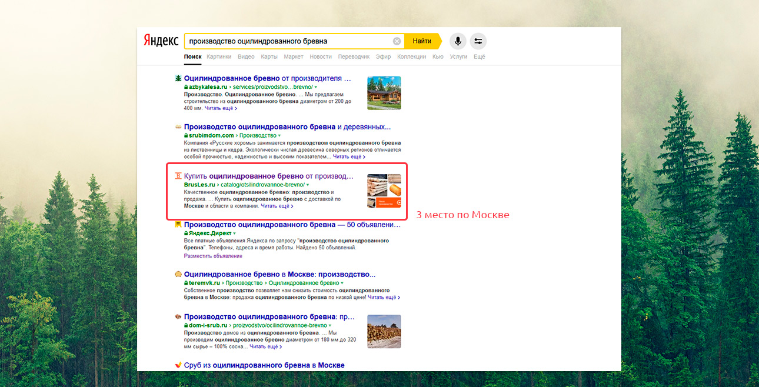
Task: Click the Яндекс.Директ yellow favicon
Action: 178,225
